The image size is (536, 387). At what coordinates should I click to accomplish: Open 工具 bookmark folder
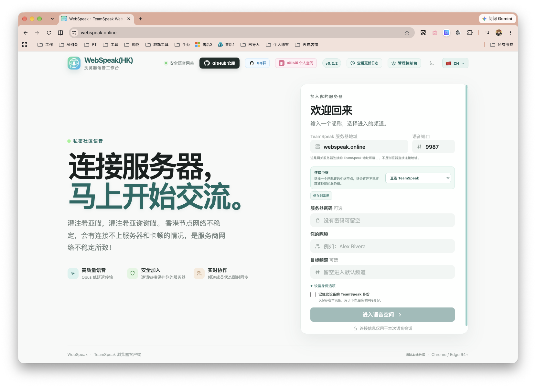(x=111, y=45)
